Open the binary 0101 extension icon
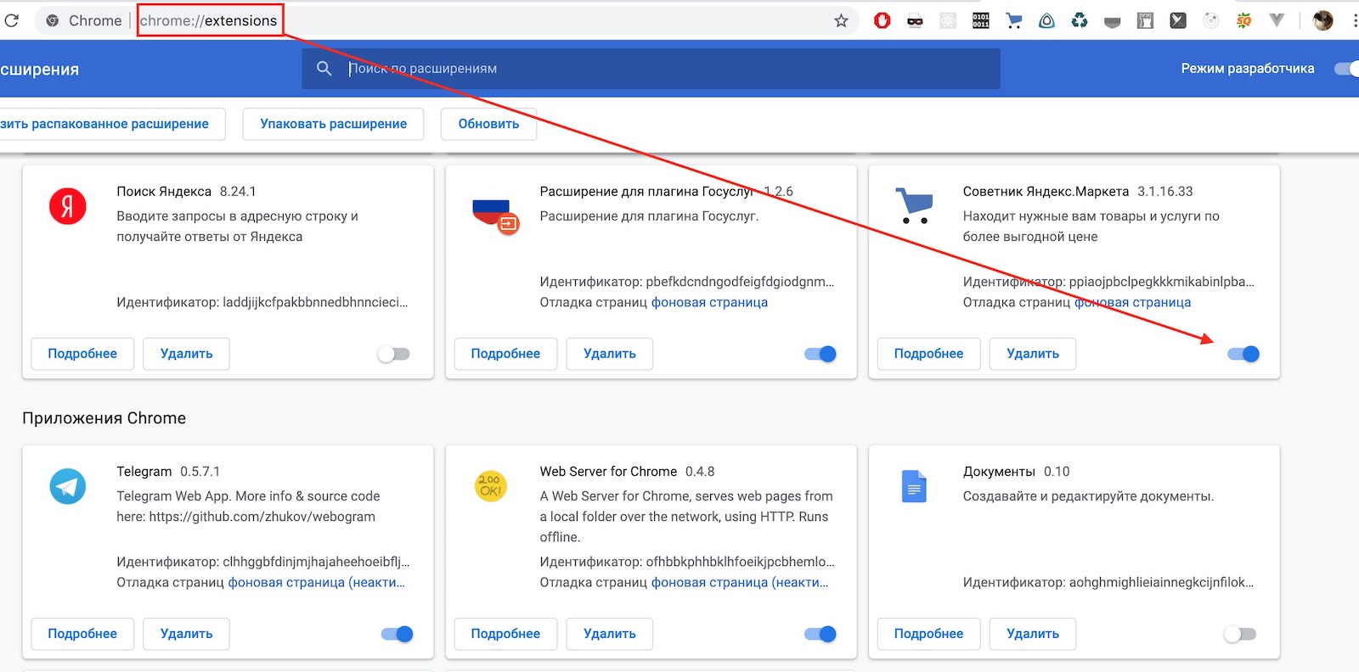Screen dimensions: 1359x672 tap(981, 20)
